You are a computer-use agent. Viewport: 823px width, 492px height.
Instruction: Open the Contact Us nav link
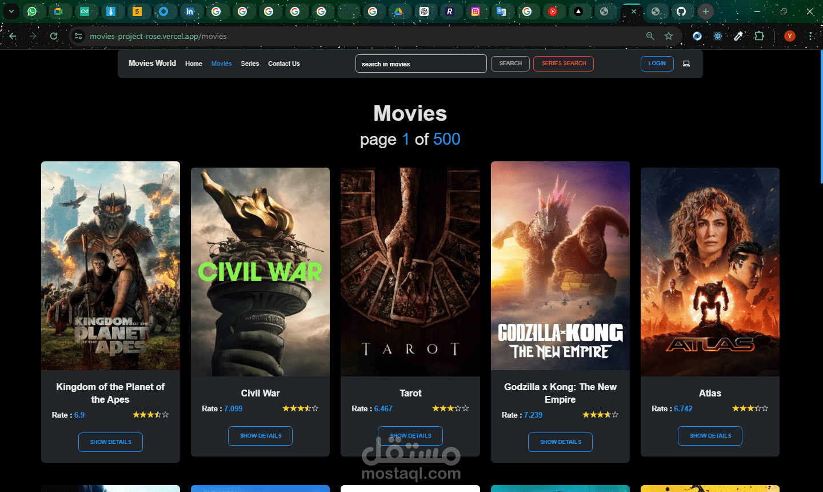coord(284,64)
